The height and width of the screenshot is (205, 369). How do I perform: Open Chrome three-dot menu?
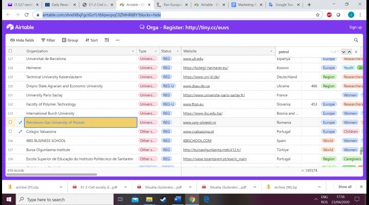click(x=360, y=15)
